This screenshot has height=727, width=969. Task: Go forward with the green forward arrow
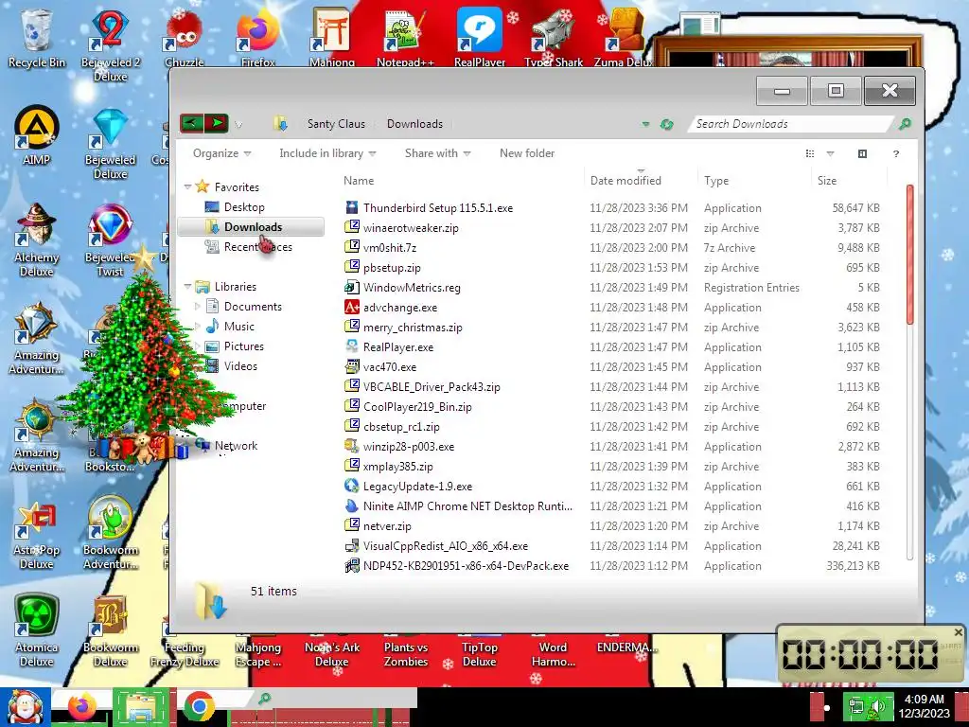[x=217, y=124]
